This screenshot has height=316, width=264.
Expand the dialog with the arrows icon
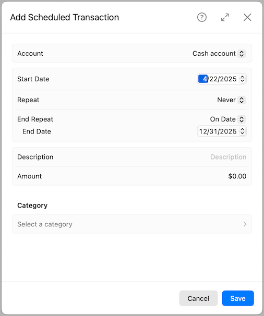225,17
